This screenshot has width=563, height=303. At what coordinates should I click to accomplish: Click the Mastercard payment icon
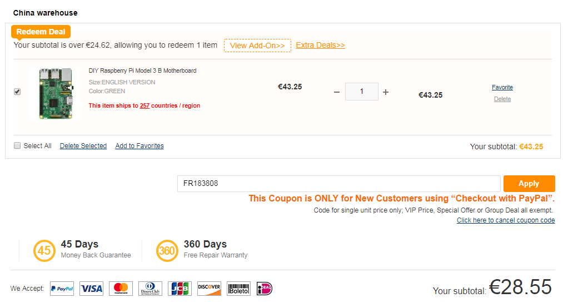tap(121, 289)
